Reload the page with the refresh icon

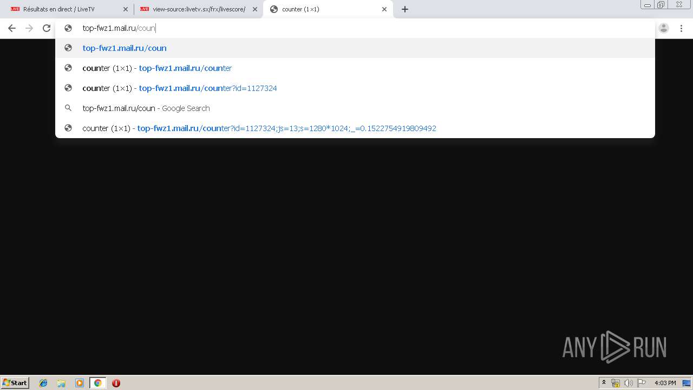[47, 28]
